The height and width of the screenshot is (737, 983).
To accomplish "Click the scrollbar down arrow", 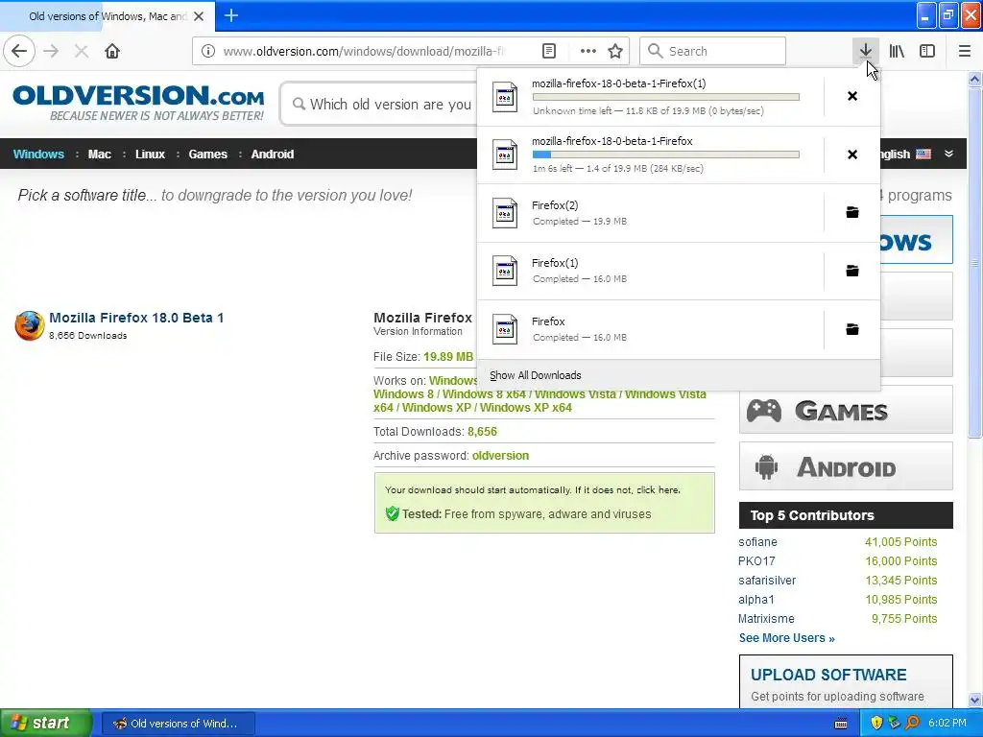I will [975, 700].
